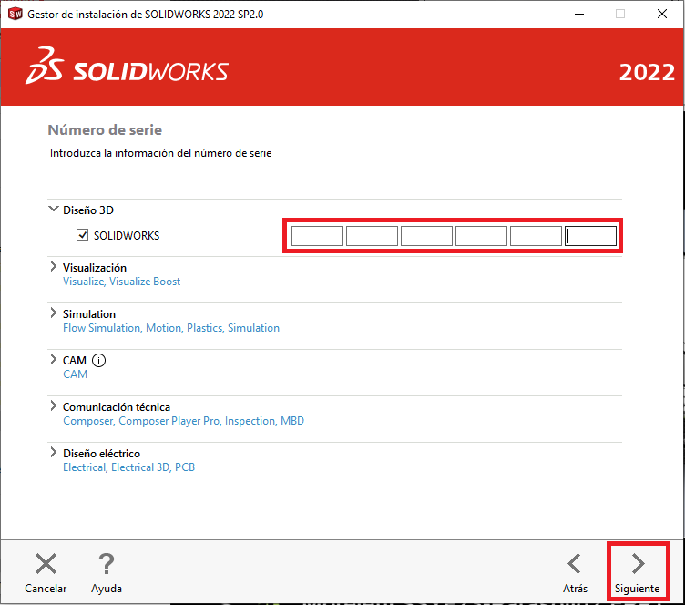Expand the Visualización section
This screenshot has height=605, width=685.
click(x=54, y=266)
